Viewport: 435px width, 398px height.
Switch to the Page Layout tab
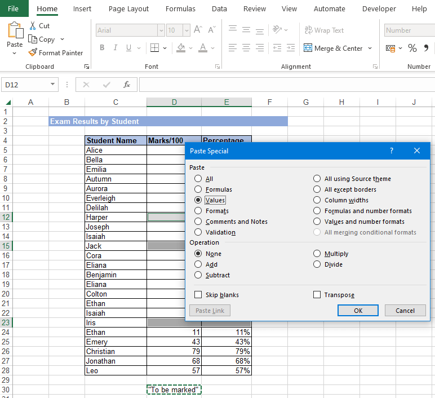(128, 9)
